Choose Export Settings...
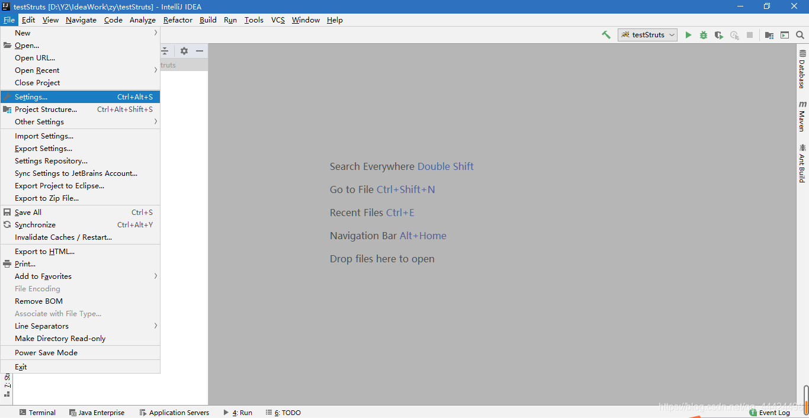The height and width of the screenshot is (418, 809). pyautogui.click(x=80, y=149)
